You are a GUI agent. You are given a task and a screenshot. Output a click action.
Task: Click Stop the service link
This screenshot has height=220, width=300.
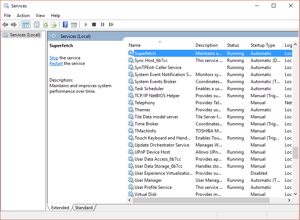tap(54, 58)
